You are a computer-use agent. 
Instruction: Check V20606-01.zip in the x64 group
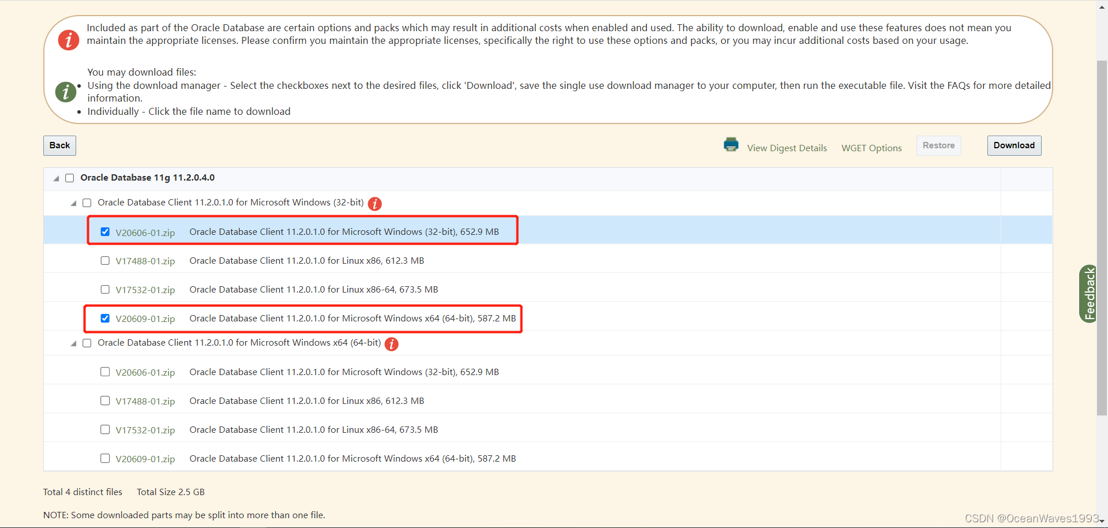pyautogui.click(x=105, y=372)
